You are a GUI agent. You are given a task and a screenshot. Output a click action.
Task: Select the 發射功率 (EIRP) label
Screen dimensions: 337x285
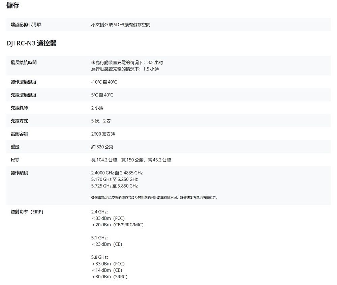[27, 212]
